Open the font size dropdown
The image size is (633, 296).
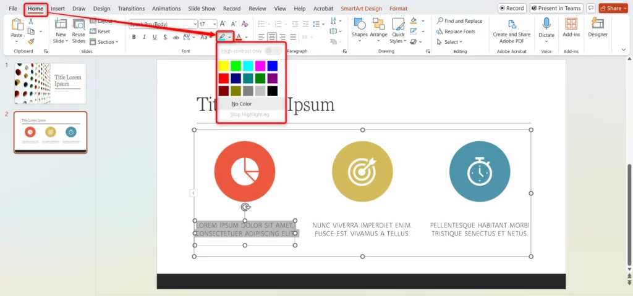[x=213, y=23]
